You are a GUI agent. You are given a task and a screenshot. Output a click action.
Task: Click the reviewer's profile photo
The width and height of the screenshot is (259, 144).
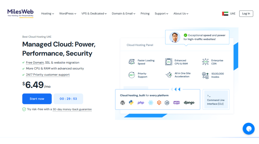pos(175,37)
